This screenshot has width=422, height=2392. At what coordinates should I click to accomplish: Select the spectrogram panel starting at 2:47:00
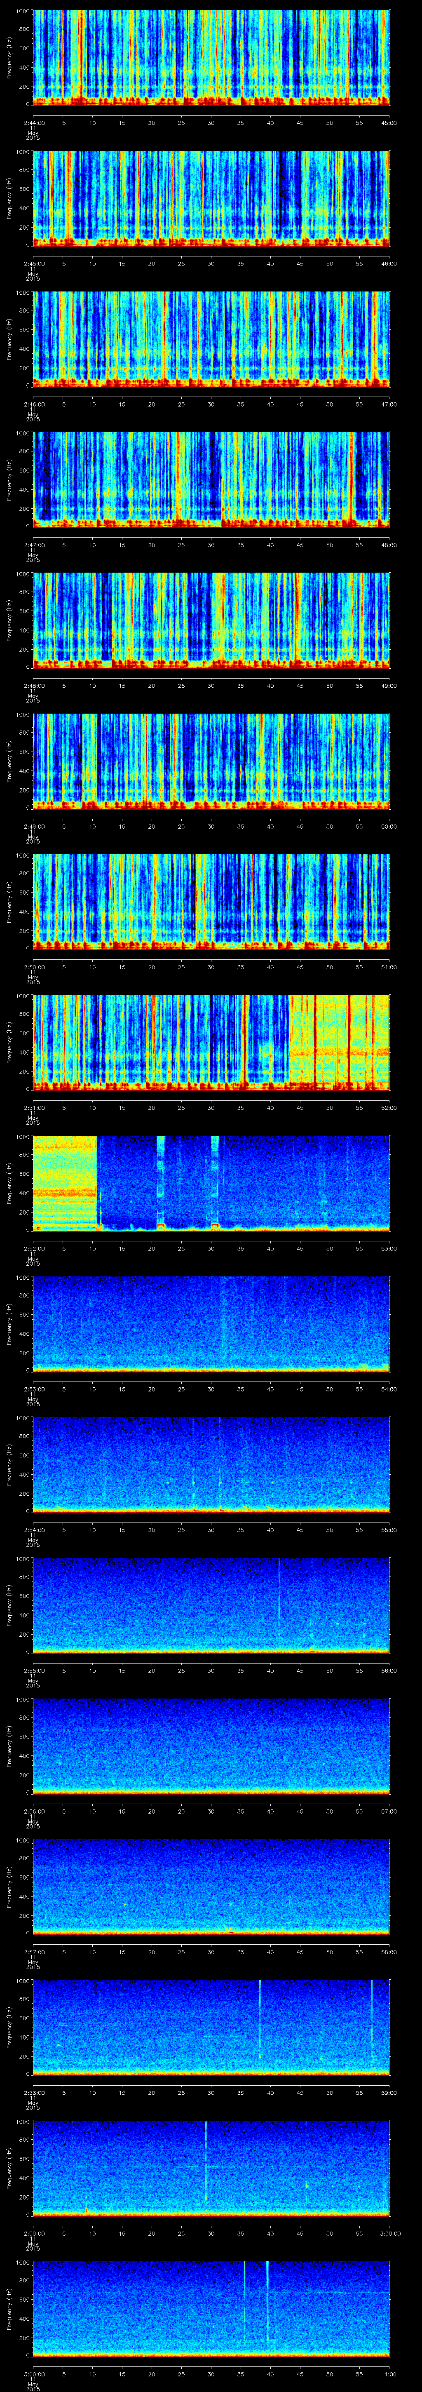(211, 480)
